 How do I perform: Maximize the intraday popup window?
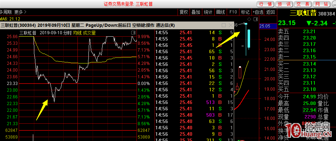(x=224, y=25)
